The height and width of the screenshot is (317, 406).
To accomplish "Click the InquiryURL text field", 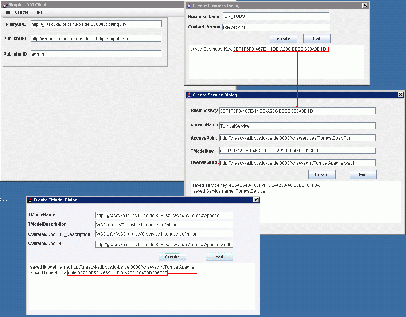I will pos(96,24).
